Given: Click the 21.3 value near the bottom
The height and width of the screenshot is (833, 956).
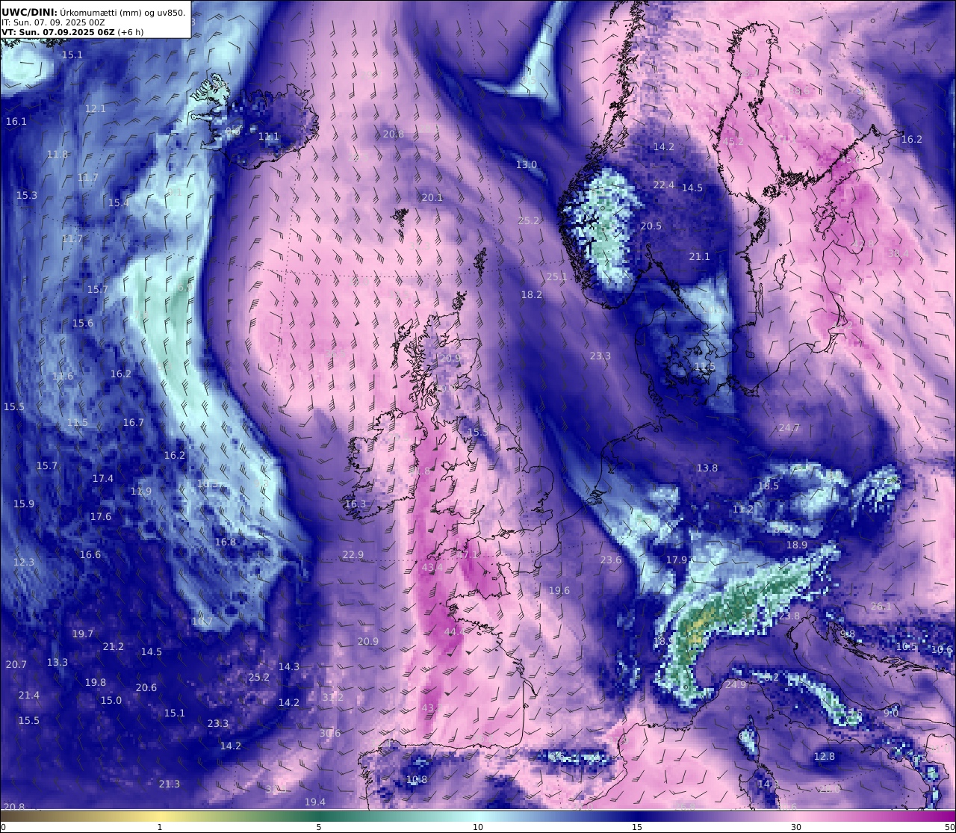Looking at the screenshot, I should click(x=170, y=784).
